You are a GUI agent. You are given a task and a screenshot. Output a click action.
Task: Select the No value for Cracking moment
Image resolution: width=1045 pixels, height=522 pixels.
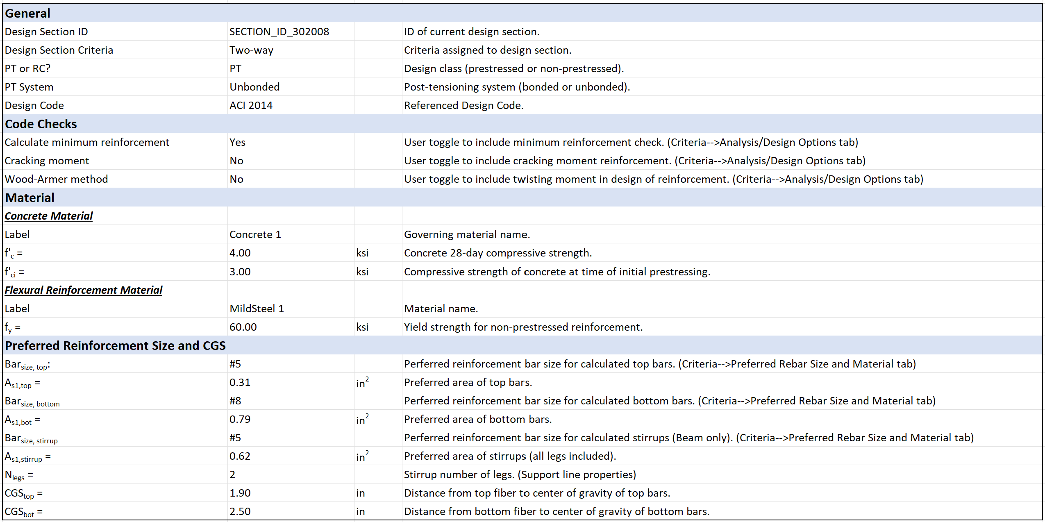(x=236, y=160)
